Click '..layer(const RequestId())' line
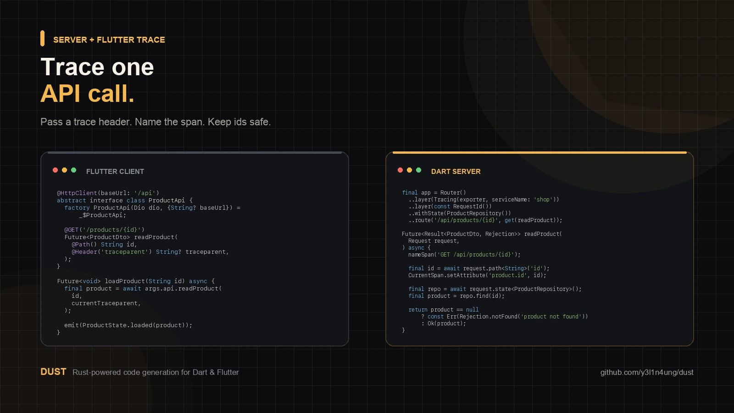 coord(450,206)
